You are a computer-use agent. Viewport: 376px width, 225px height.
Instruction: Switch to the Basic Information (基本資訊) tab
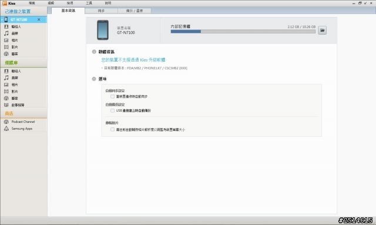tap(68, 11)
